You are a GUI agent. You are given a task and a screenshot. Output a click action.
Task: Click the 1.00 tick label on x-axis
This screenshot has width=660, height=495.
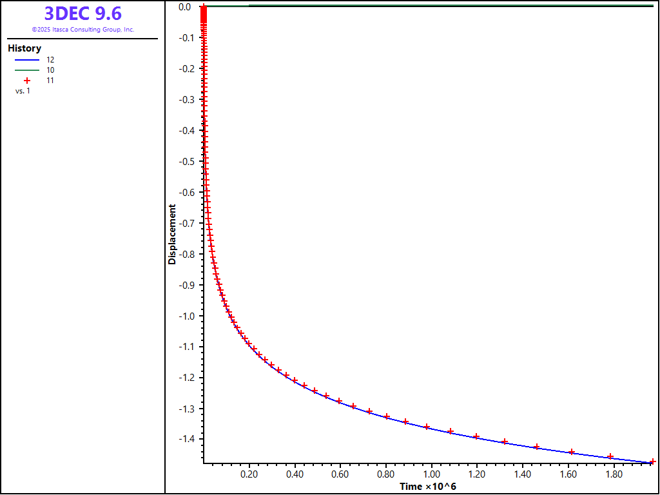click(431, 474)
